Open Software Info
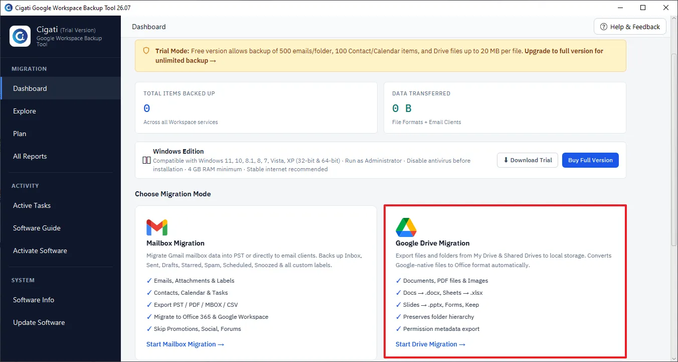Image resolution: width=678 pixels, height=362 pixels. pos(60,300)
